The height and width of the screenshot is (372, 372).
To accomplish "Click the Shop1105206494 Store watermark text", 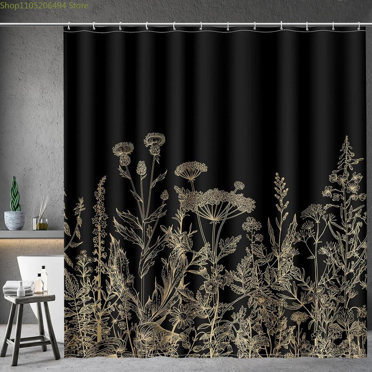I will click(44, 5).
